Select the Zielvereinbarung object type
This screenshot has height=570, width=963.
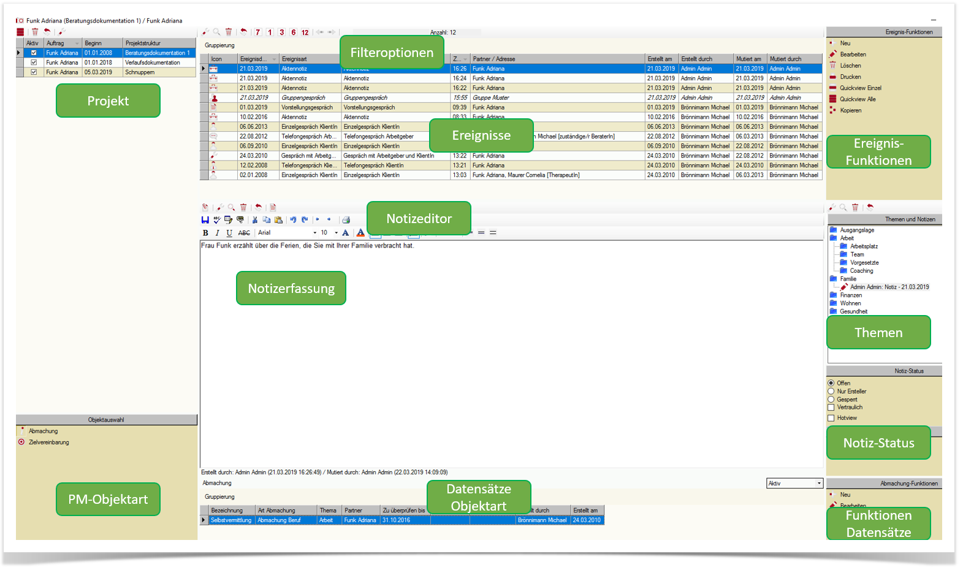[48, 443]
